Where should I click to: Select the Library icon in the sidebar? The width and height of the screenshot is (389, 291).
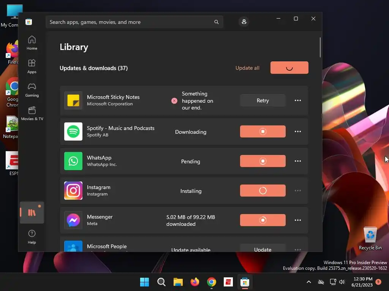tap(32, 213)
